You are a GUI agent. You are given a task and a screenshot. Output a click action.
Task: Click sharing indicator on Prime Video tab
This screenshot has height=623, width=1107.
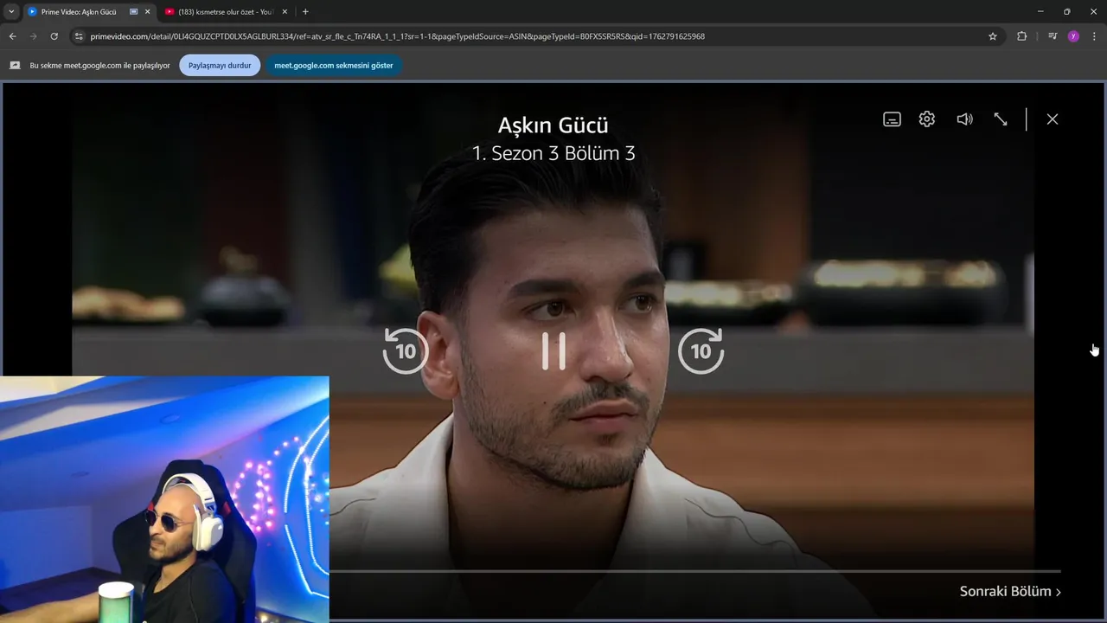133,12
